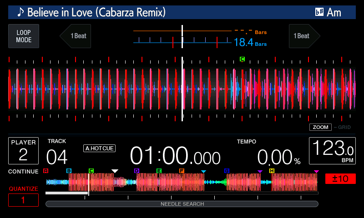Click hot cue C marker above large waveform

242,59
